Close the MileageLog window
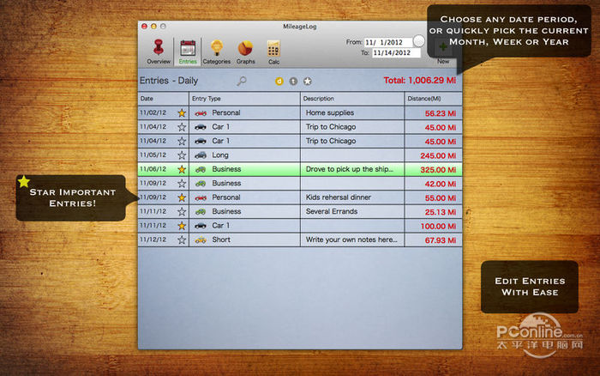The width and height of the screenshot is (600, 376). click(144, 27)
